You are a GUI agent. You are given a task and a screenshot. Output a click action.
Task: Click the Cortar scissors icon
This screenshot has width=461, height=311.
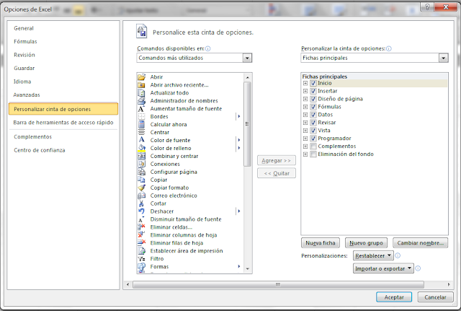click(x=142, y=203)
